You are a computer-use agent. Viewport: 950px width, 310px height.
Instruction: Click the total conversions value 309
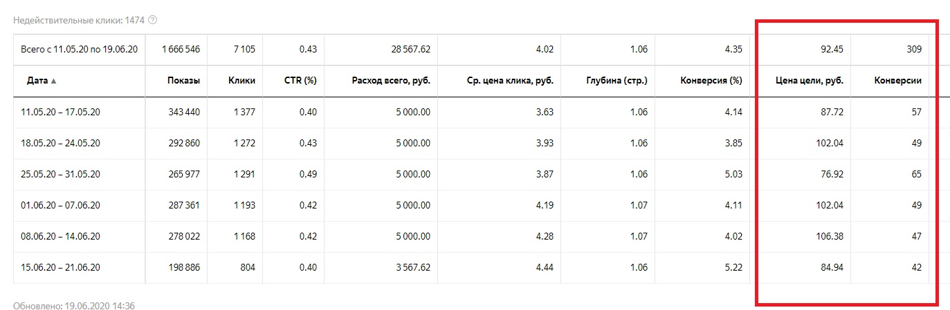tap(913, 50)
